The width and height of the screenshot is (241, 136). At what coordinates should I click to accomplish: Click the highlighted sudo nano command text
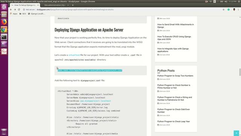tap(90, 71)
